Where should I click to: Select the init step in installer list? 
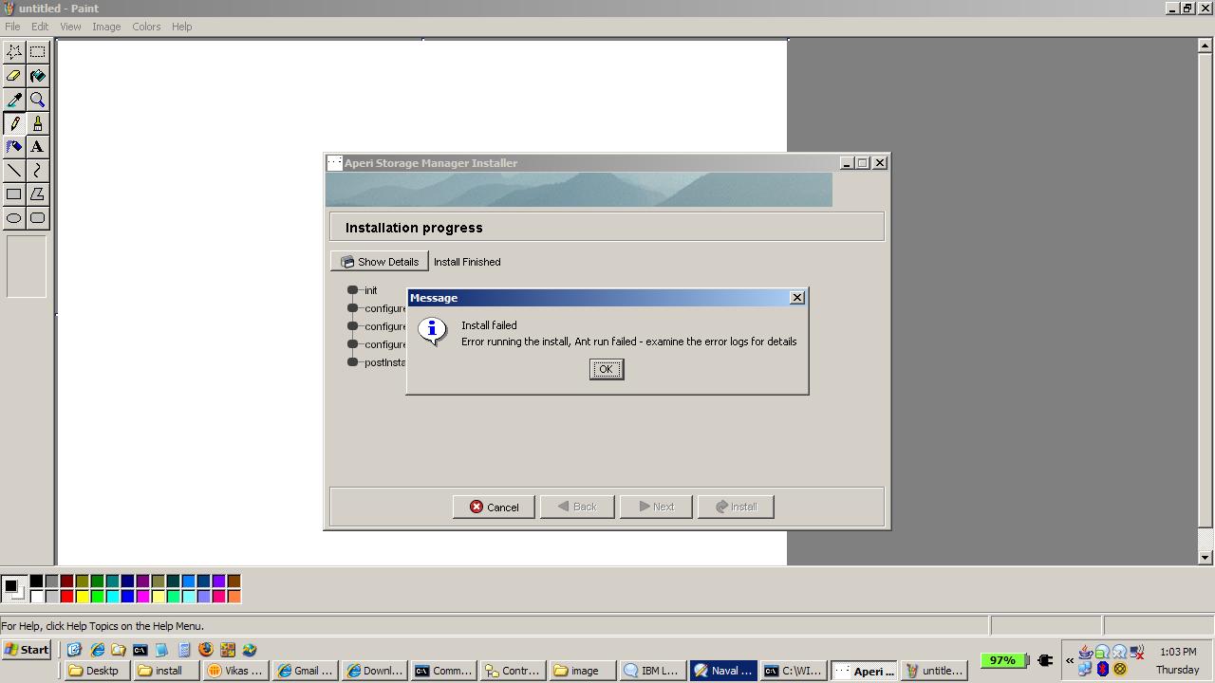click(370, 290)
